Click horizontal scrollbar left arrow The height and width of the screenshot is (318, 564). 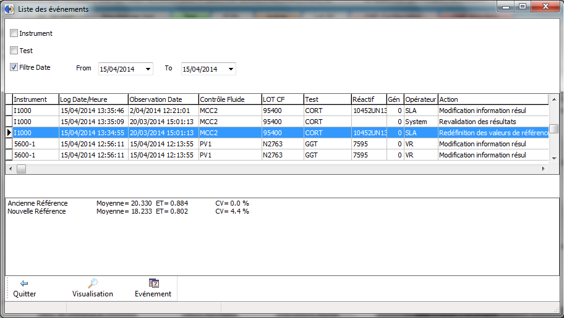pos(11,169)
